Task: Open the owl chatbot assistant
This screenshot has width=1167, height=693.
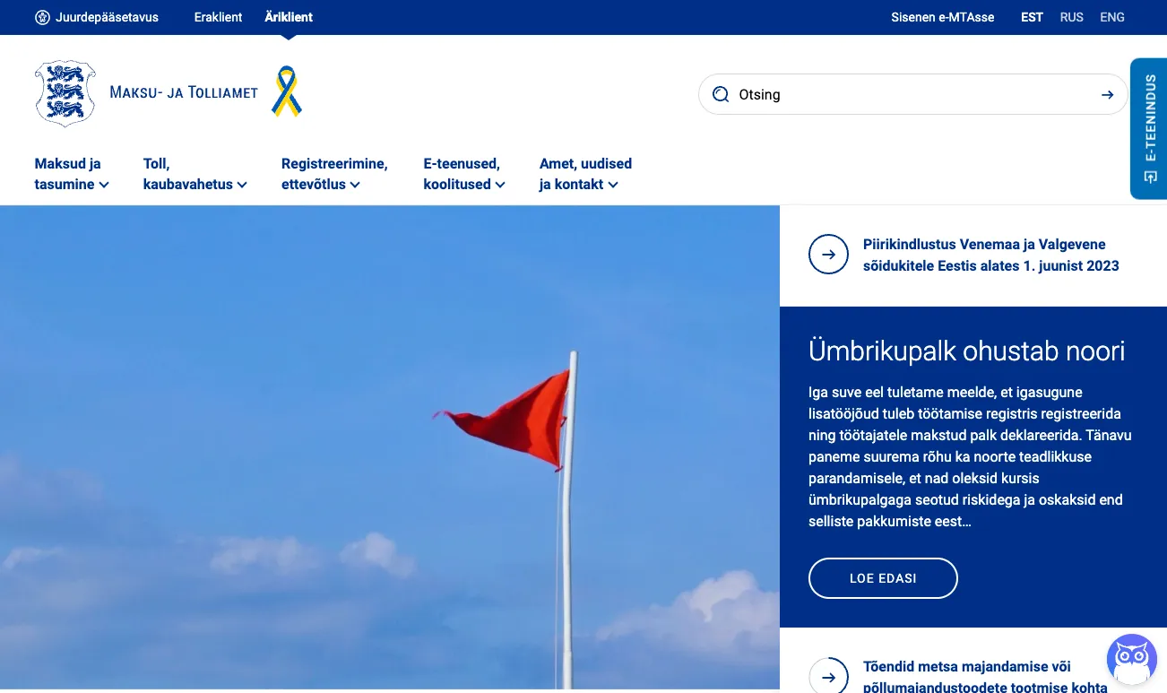Action: pyautogui.click(x=1131, y=661)
